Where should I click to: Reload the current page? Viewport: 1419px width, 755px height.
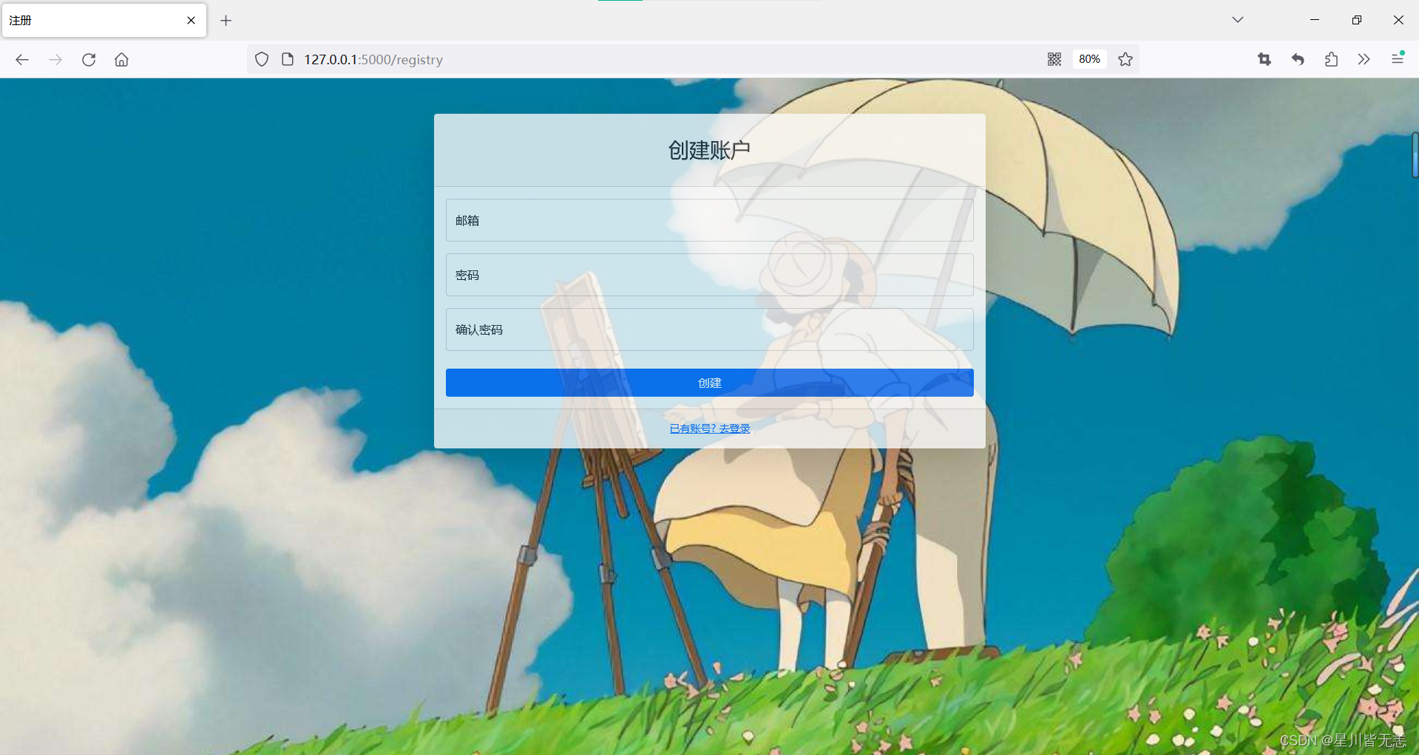(x=89, y=60)
